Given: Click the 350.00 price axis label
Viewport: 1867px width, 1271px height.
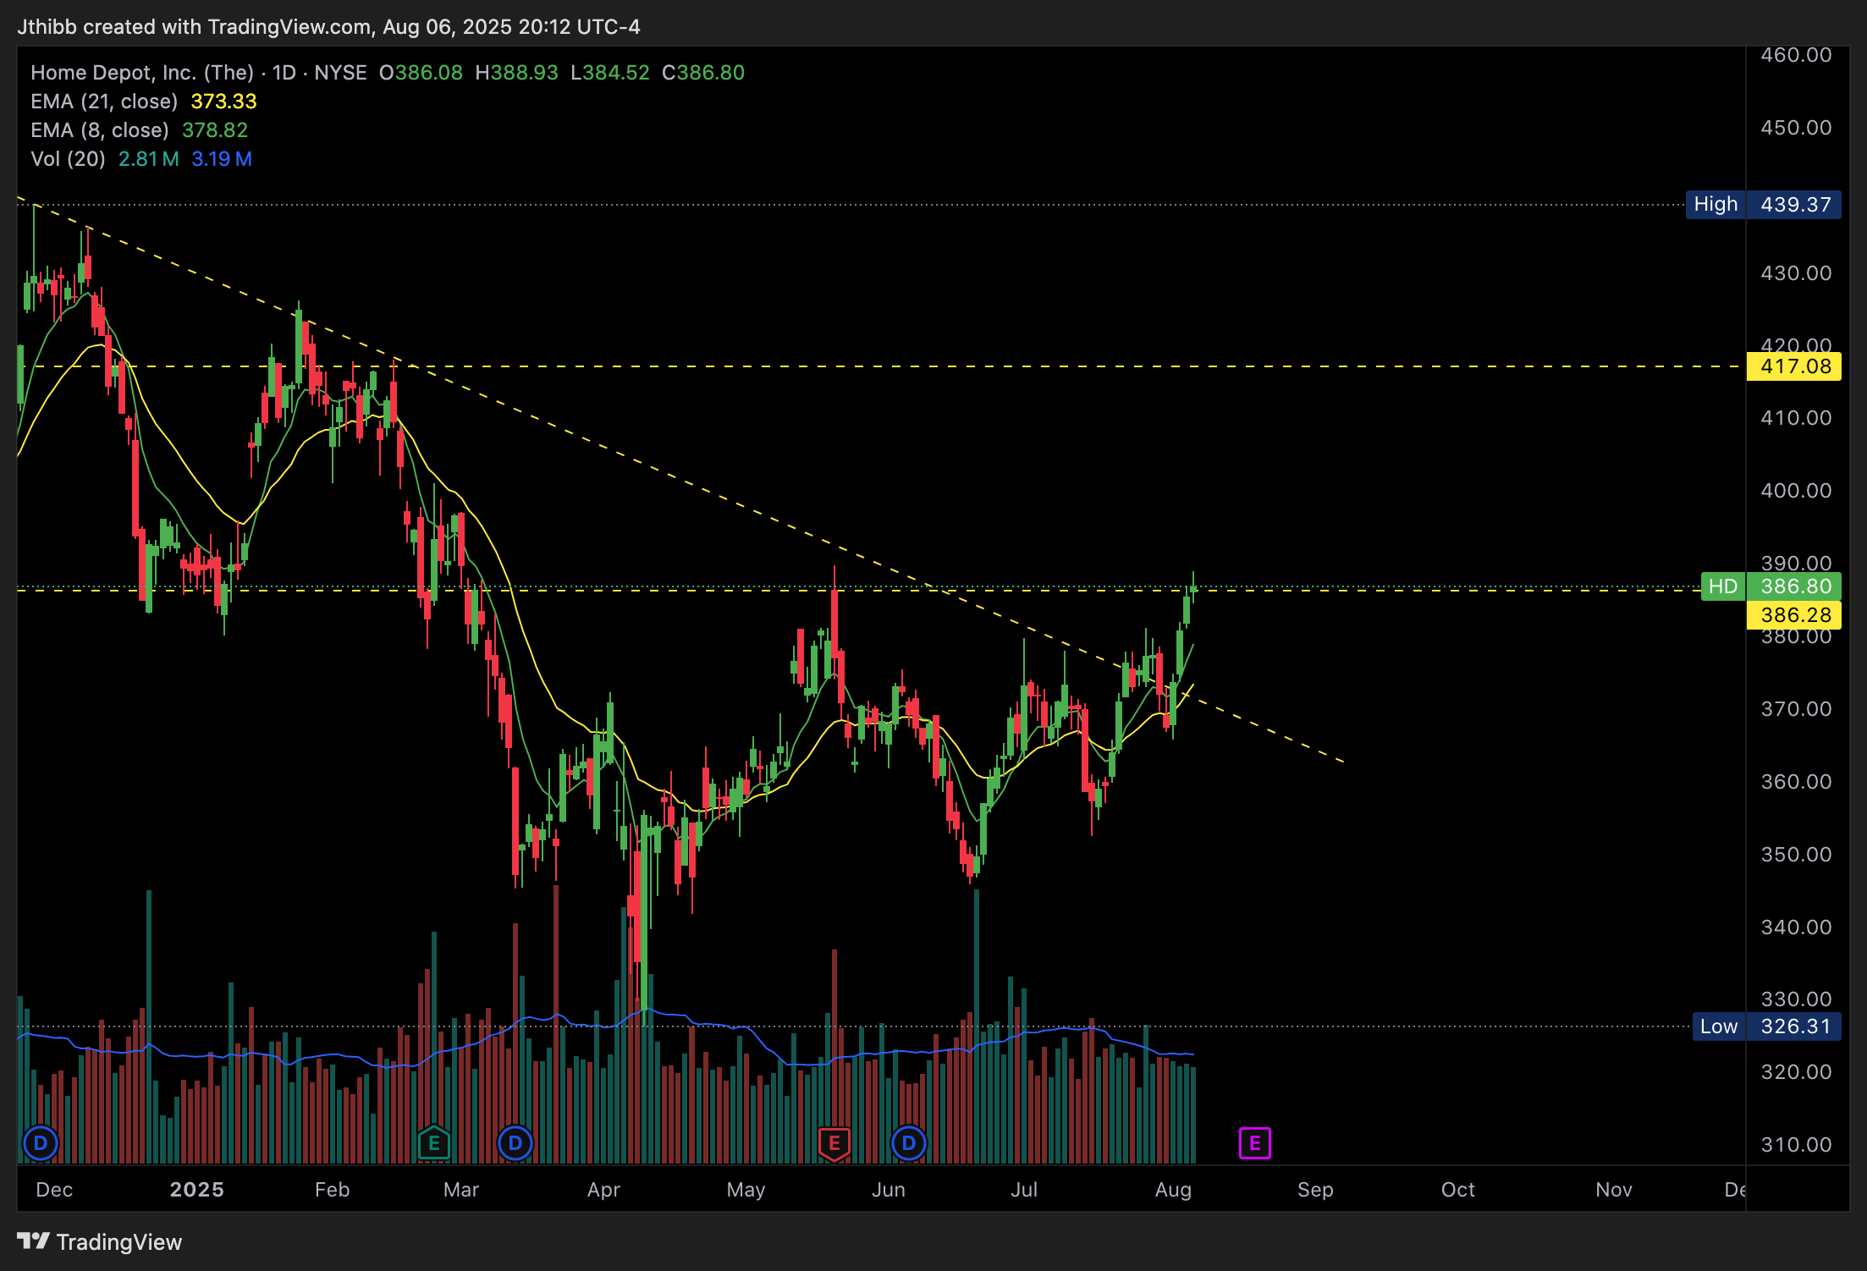Looking at the screenshot, I should click(x=1796, y=855).
